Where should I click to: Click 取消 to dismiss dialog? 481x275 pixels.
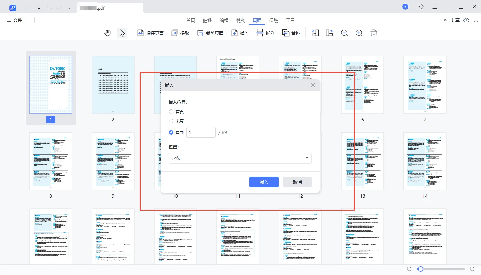297,182
